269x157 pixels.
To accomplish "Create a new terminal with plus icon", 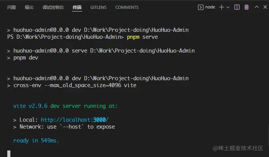I will tap(221, 7).
